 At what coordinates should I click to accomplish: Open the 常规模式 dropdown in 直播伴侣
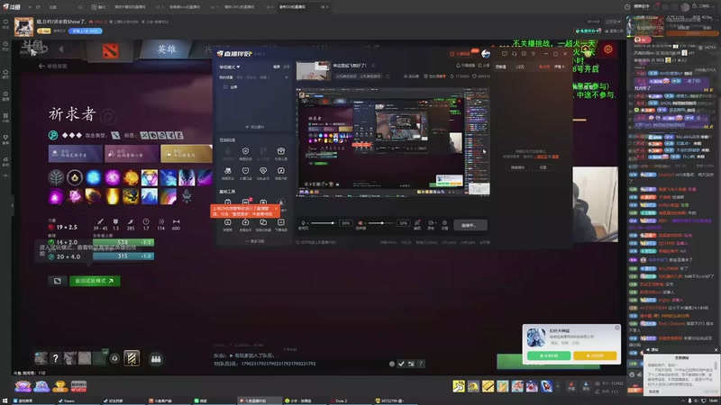tap(230, 67)
